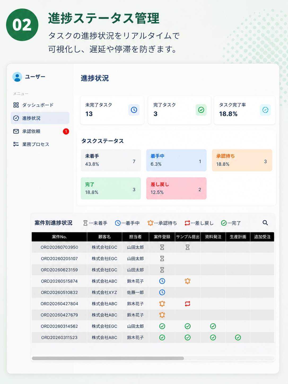Click 株式会社XYZ customer cell
Viewport: 288px width, 384px height.
pos(104,292)
